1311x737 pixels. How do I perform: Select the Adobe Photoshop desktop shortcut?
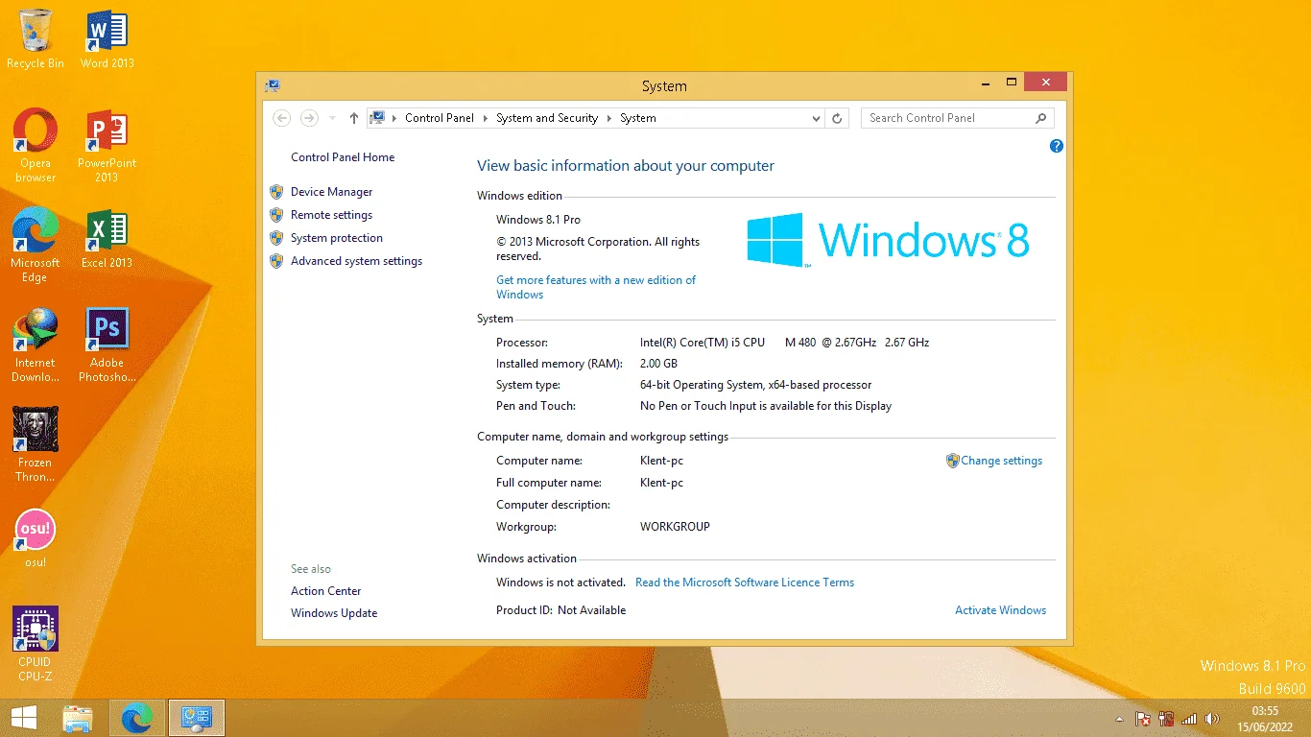coord(107,345)
